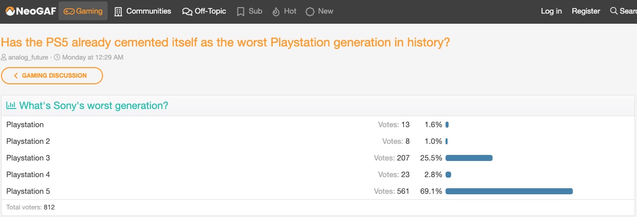Click the Off-Topic chat bubbles icon
Screen dimensions: 637x217
click(187, 11)
